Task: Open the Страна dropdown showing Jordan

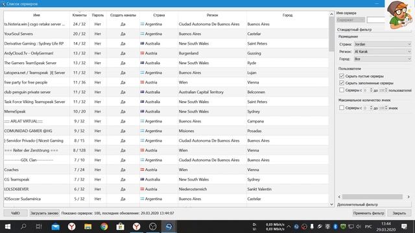Action: 383,44
